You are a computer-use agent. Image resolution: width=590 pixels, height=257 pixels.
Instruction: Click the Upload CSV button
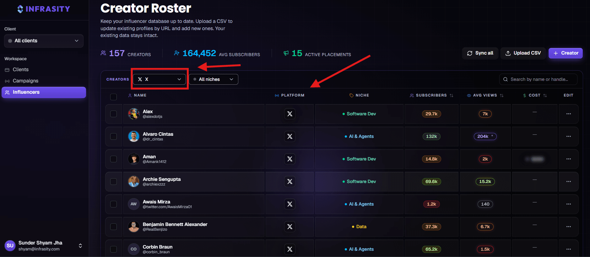523,53
